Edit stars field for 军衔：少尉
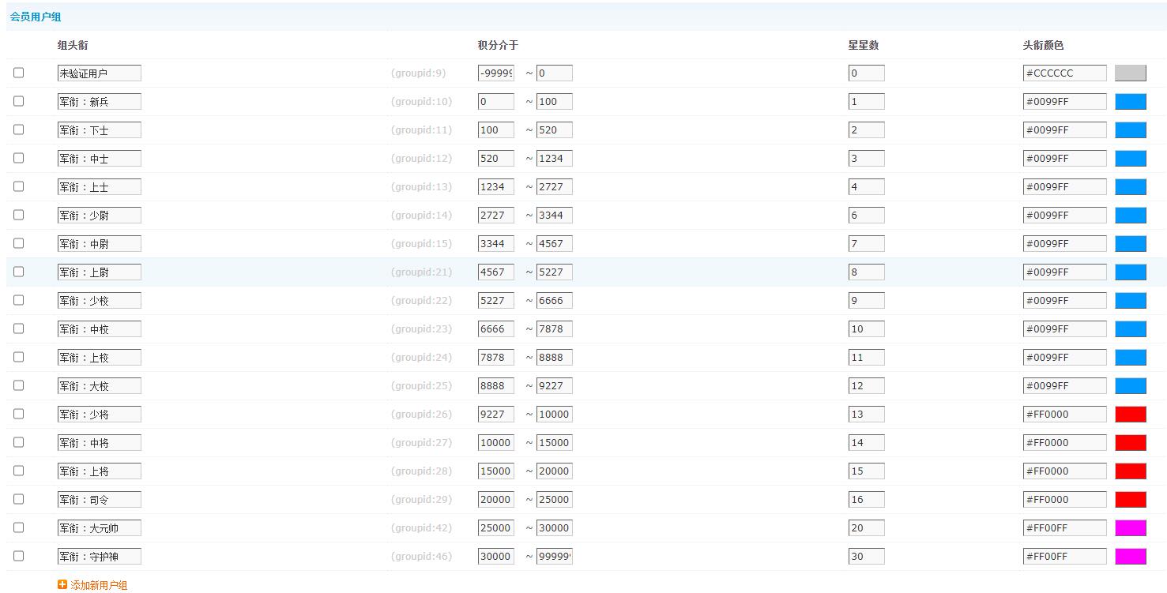This screenshot has width=1167, height=593. pyautogui.click(x=867, y=215)
